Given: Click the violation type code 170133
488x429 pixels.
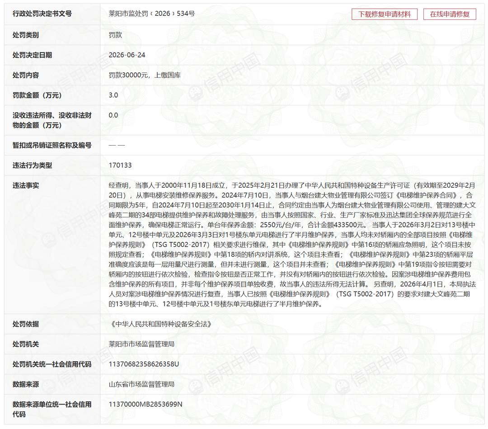Looking at the screenshot, I should click(x=120, y=165).
